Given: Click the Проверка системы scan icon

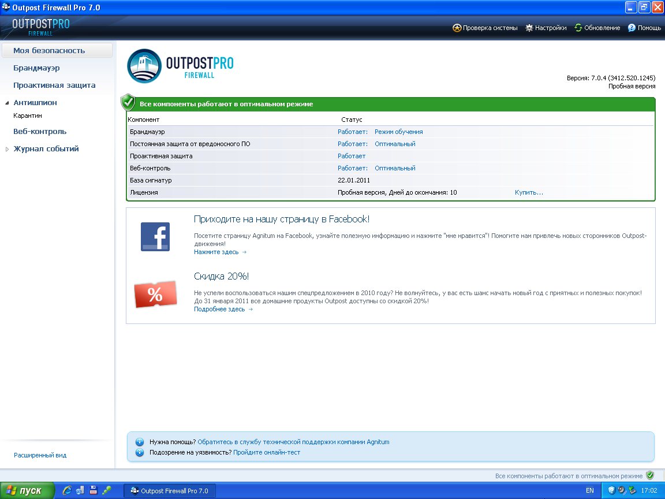Looking at the screenshot, I should click(x=457, y=28).
